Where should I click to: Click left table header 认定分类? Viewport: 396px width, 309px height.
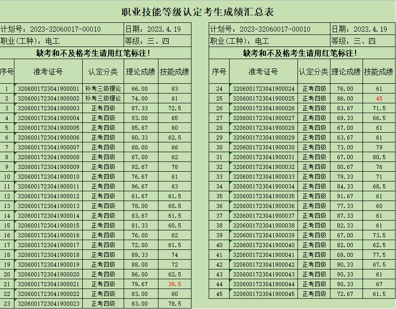(103, 72)
